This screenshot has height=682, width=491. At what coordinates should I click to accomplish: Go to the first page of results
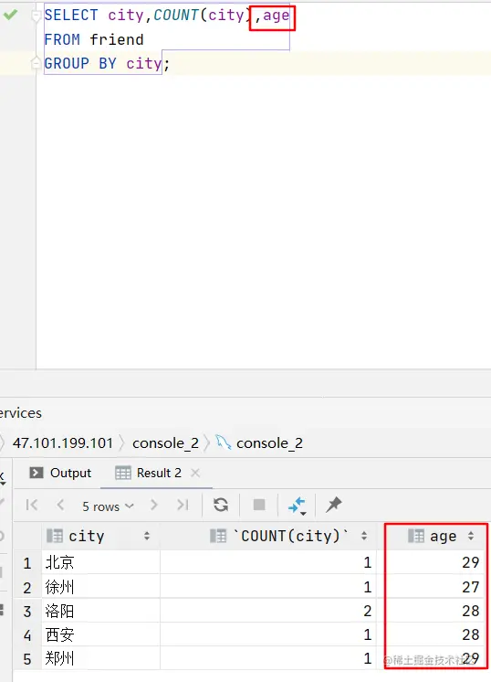tap(32, 505)
